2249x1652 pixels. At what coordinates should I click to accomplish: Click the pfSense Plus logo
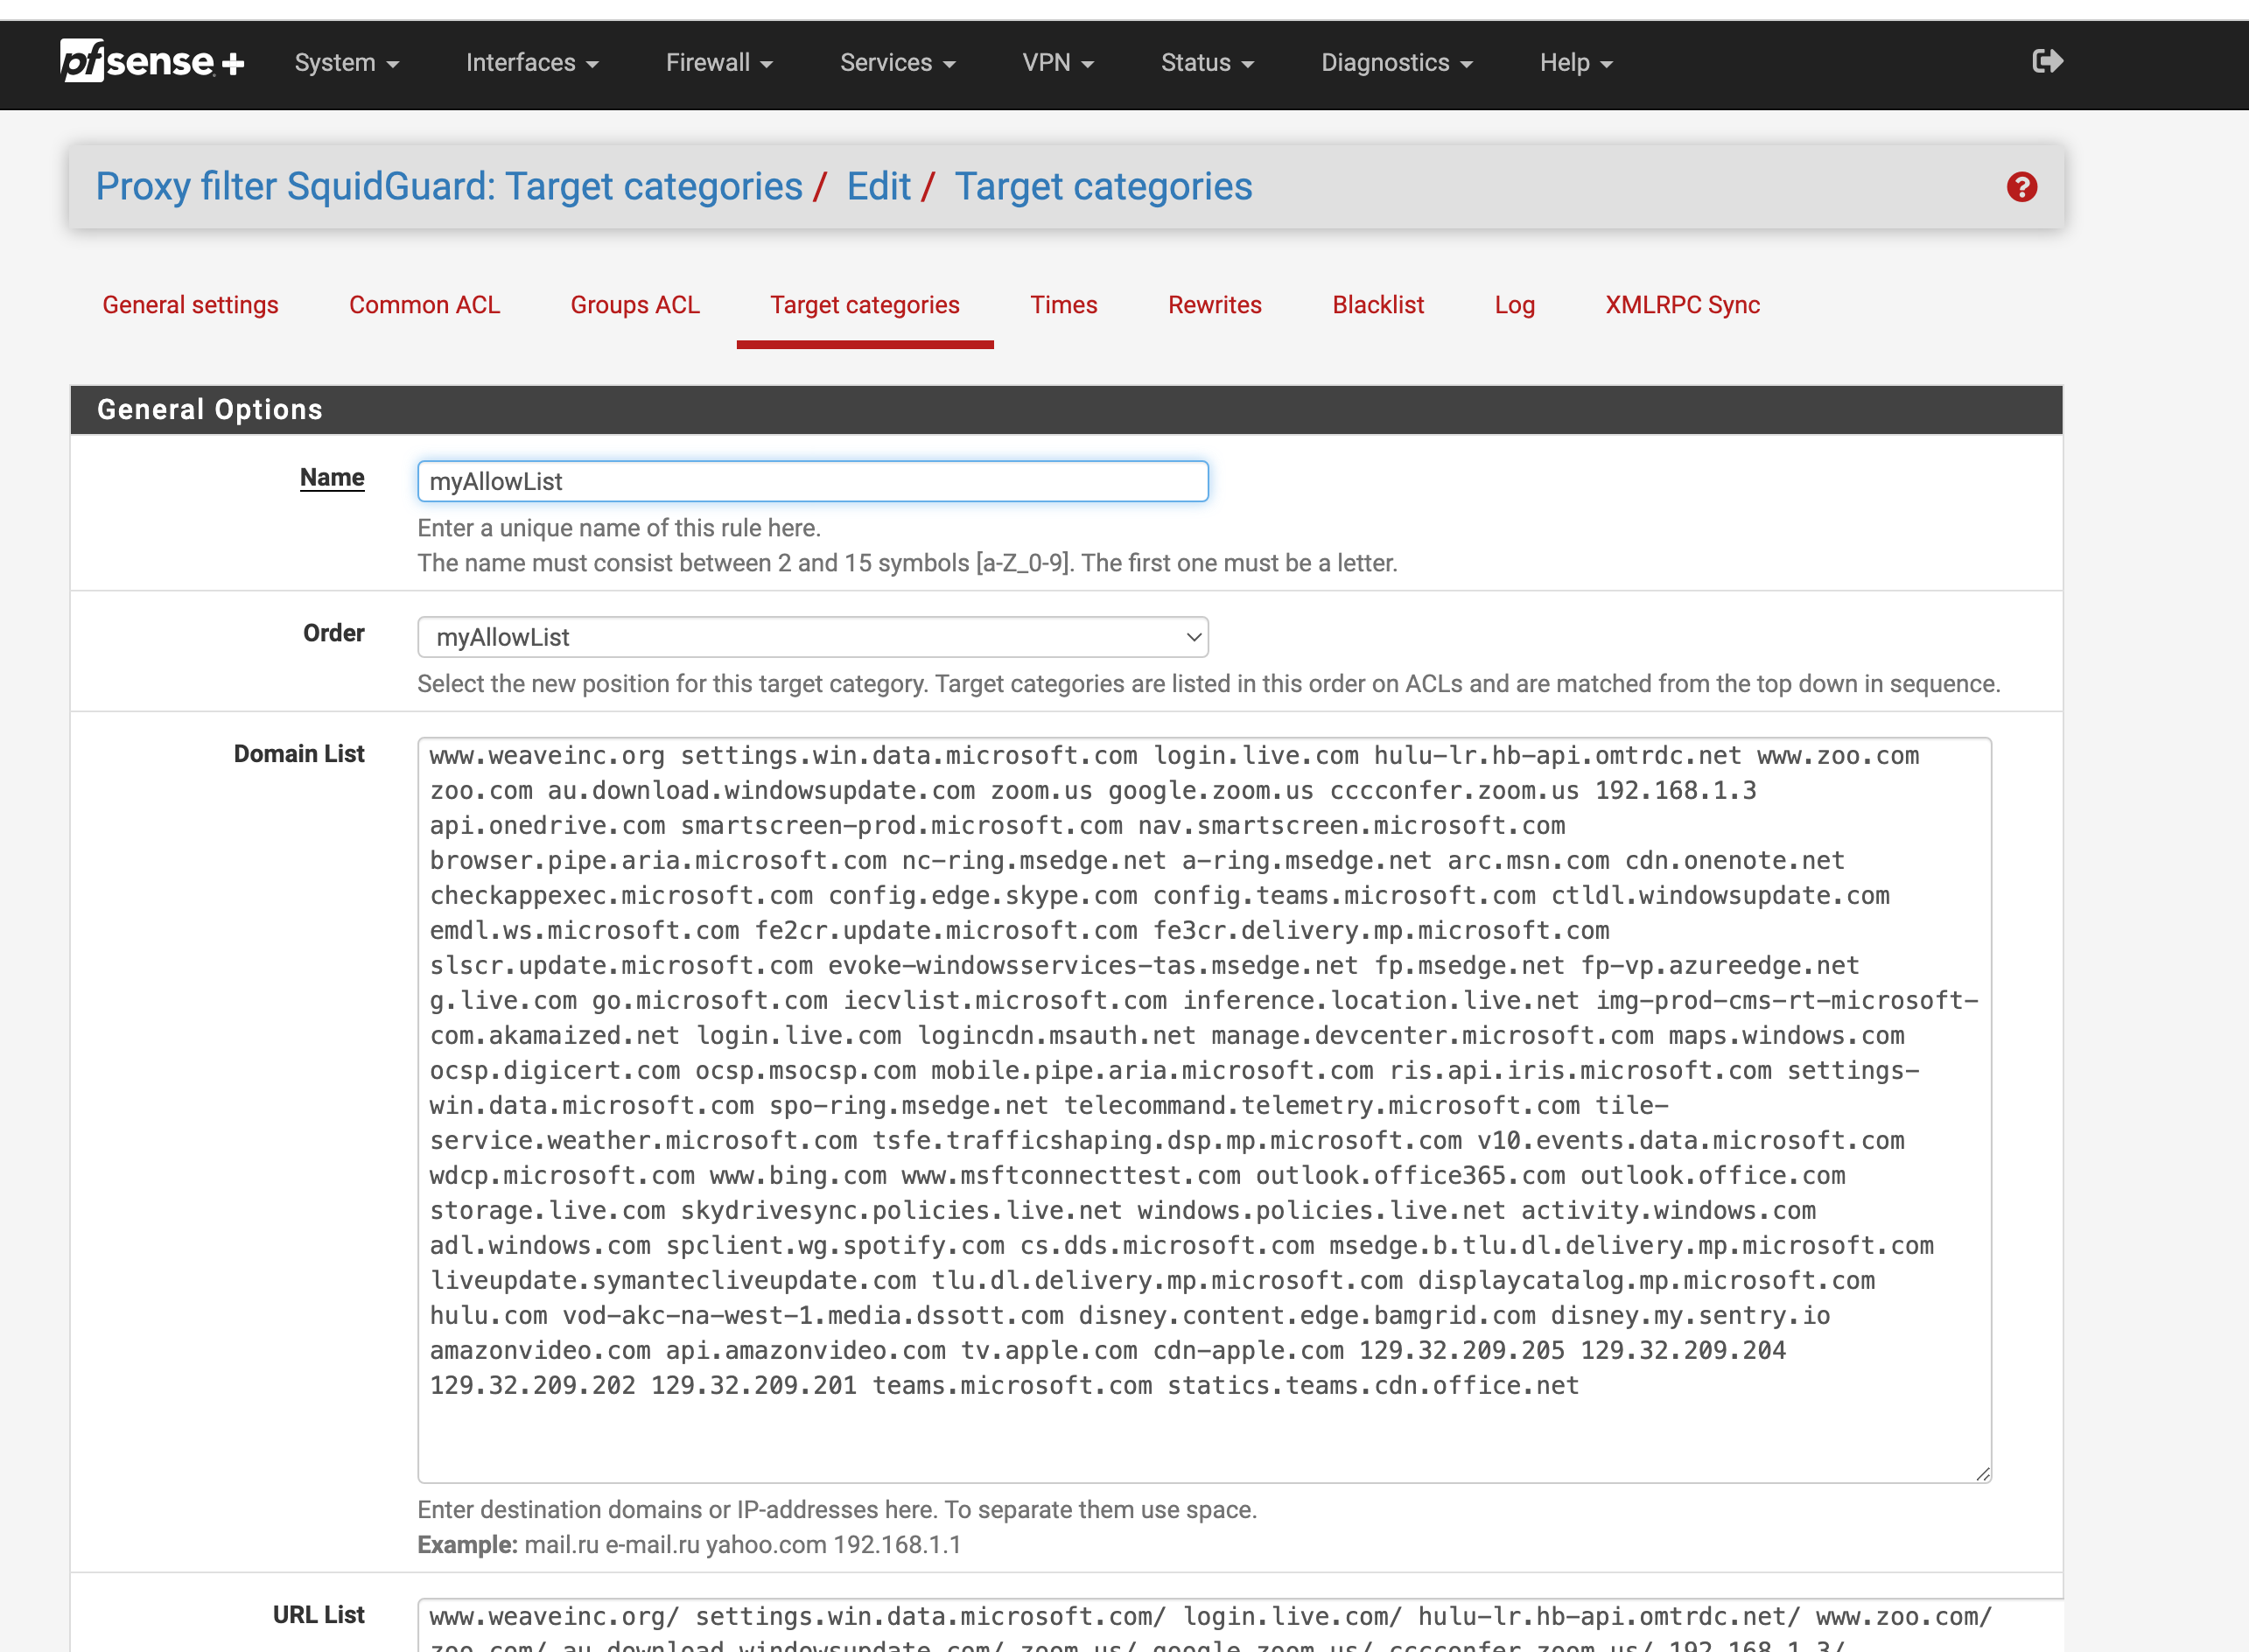pyautogui.click(x=152, y=62)
